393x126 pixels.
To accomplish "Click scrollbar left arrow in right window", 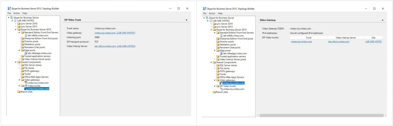I will click(258, 115).
